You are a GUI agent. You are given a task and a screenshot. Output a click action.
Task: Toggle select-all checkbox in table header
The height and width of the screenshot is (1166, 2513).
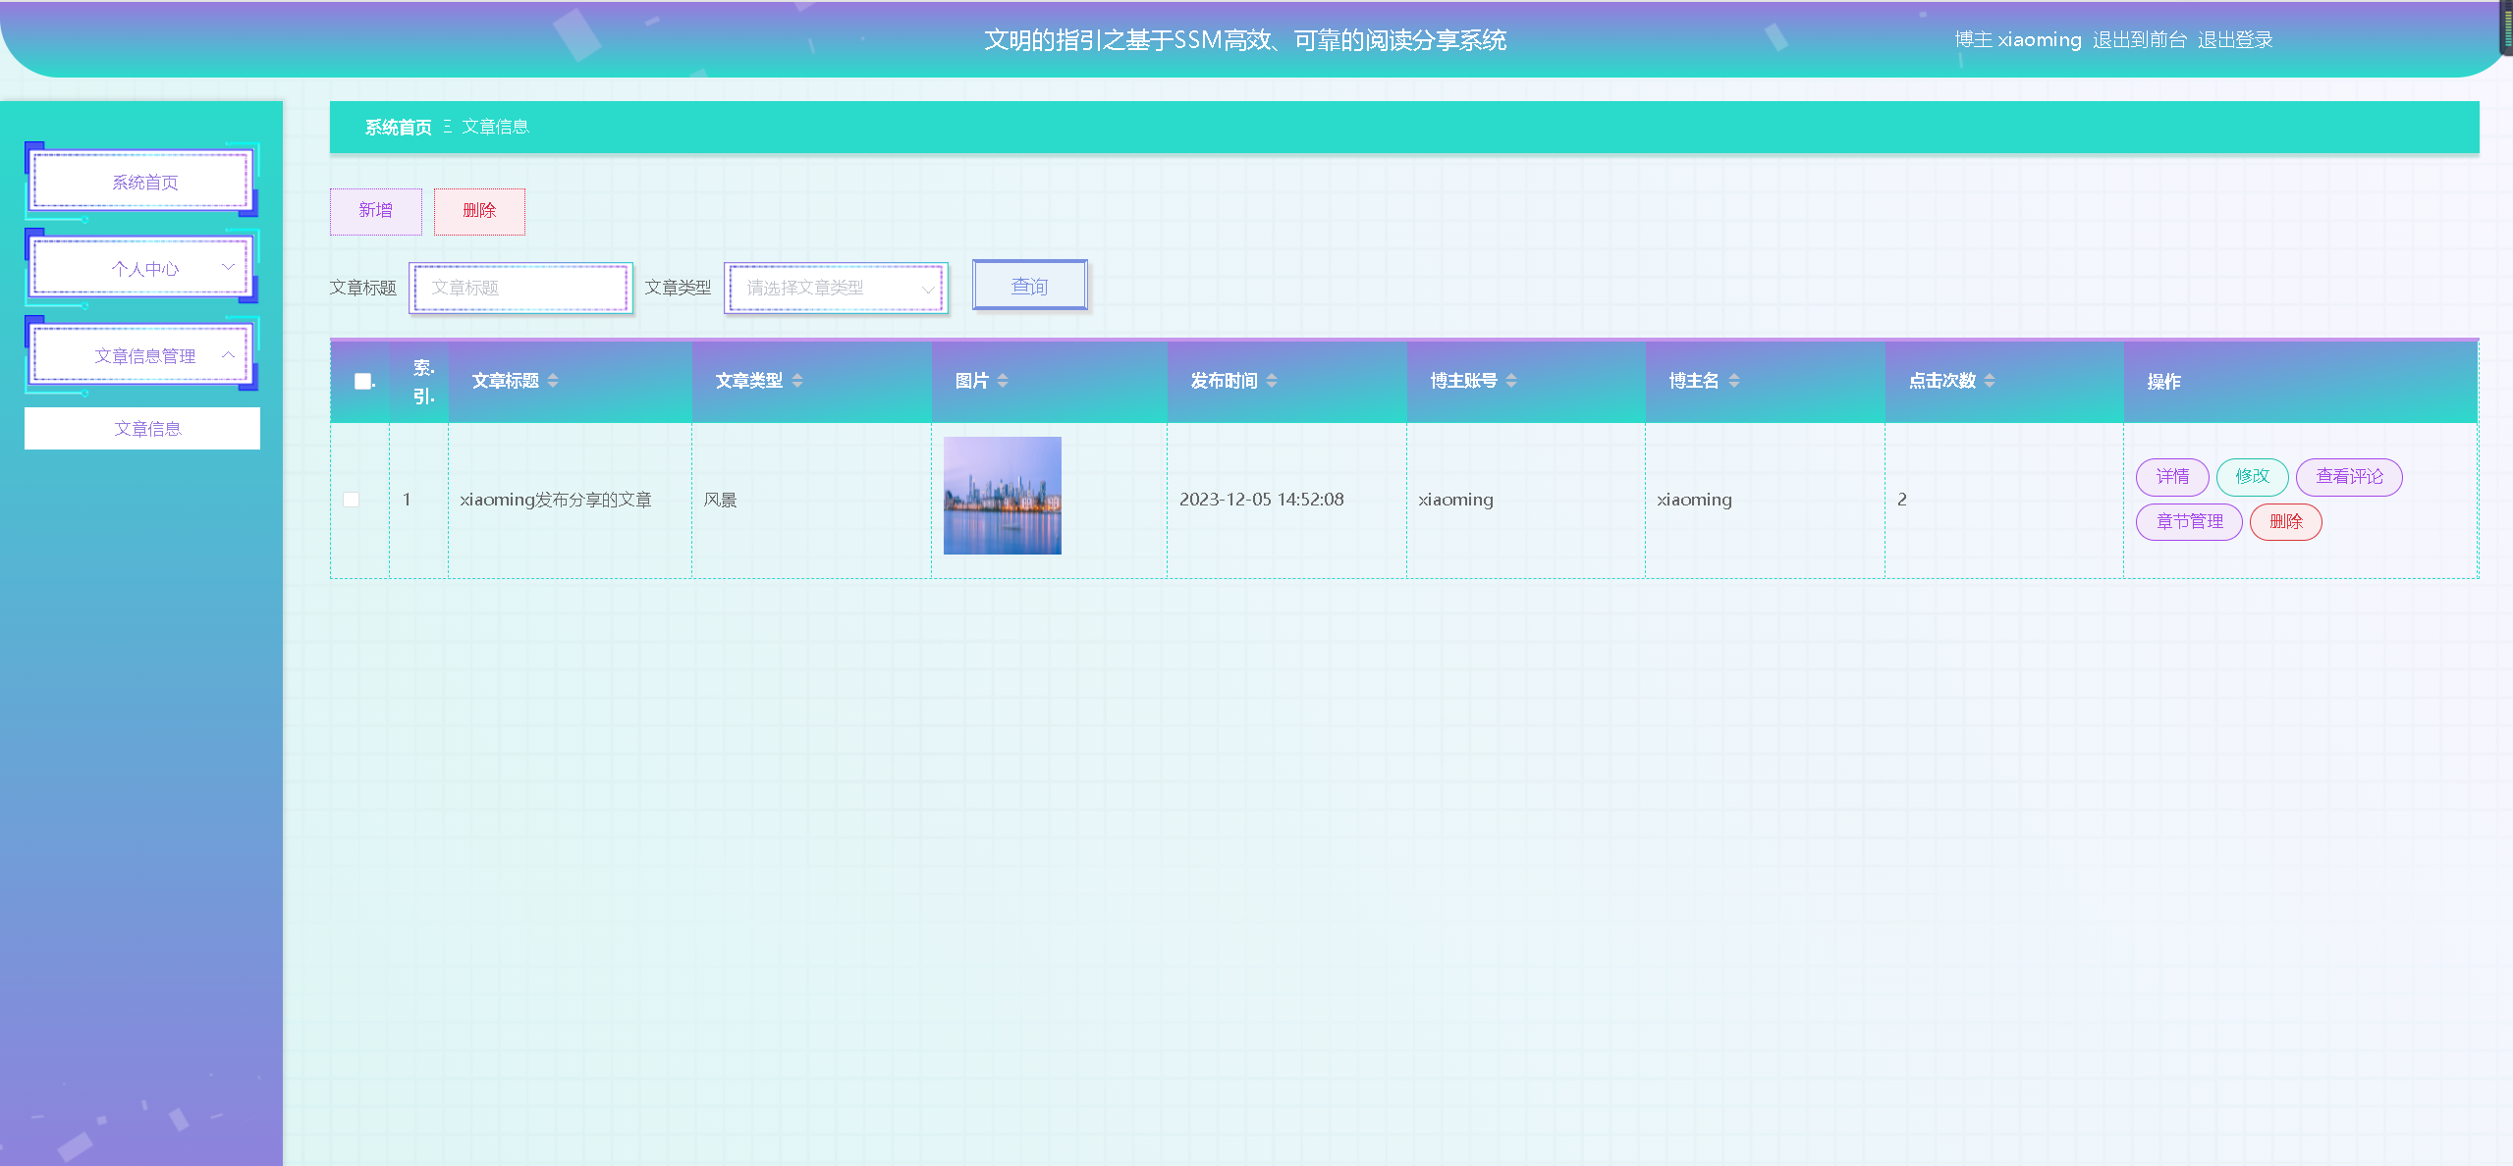pos(362,381)
